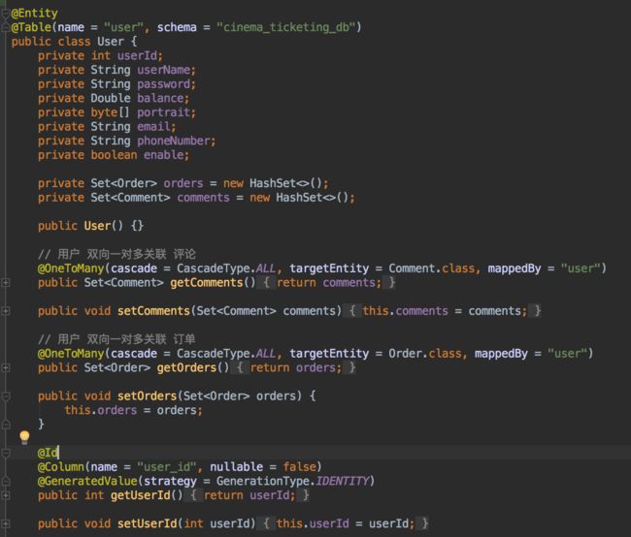
Task: Click the "cinema_ticketing_db" schema string
Action: 286,27
